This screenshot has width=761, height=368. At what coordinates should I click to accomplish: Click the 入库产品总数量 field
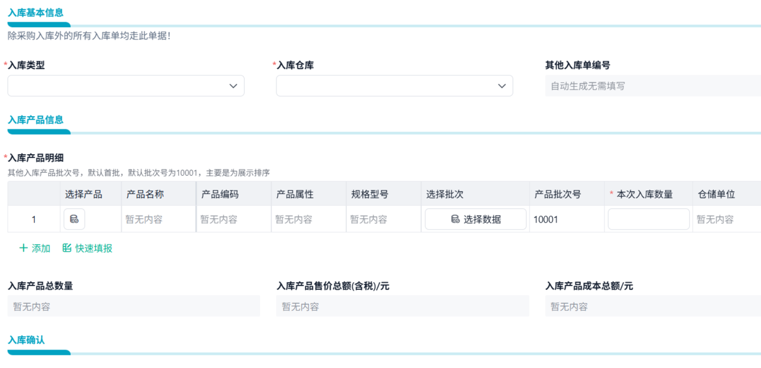click(x=133, y=306)
